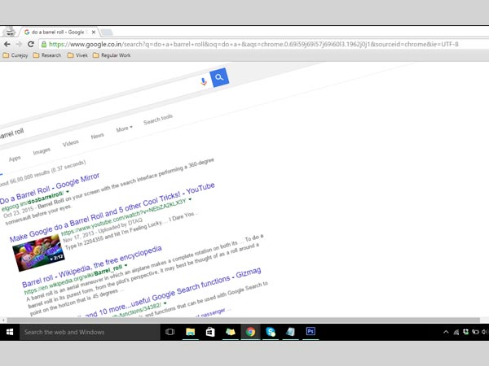
Task: Open the Windows Start menu
Action: (x=11, y=332)
